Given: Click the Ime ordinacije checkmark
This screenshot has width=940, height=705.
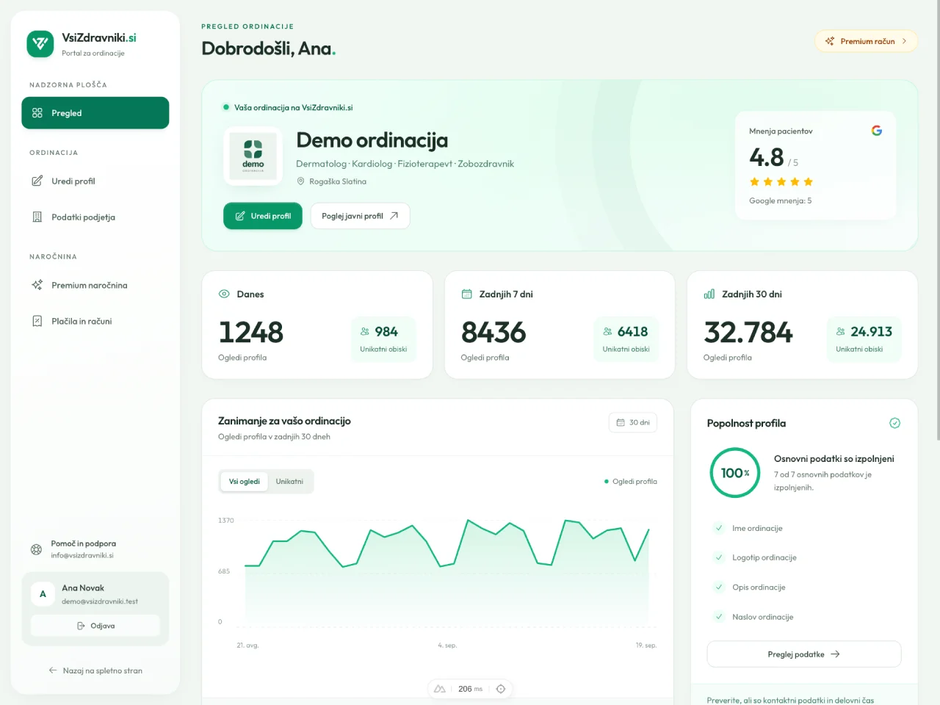Looking at the screenshot, I should tap(719, 528).
